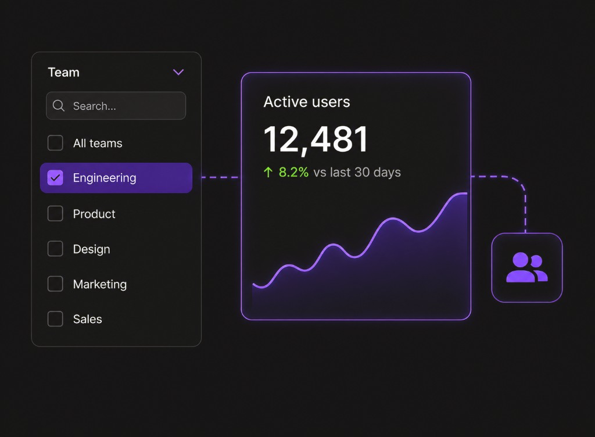Viewport: 595px width, 437px height.
Task: Select the All teams label
Action: 98,143
